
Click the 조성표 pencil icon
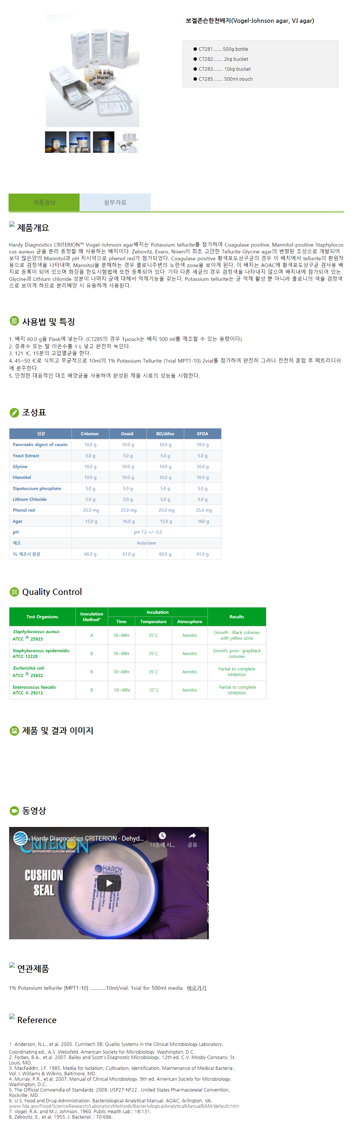click(x=14, y=412)
